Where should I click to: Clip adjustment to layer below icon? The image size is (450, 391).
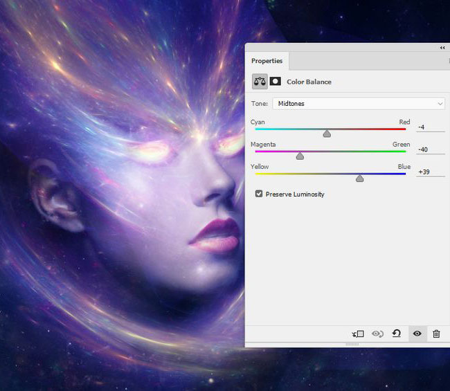click(358, 334)
